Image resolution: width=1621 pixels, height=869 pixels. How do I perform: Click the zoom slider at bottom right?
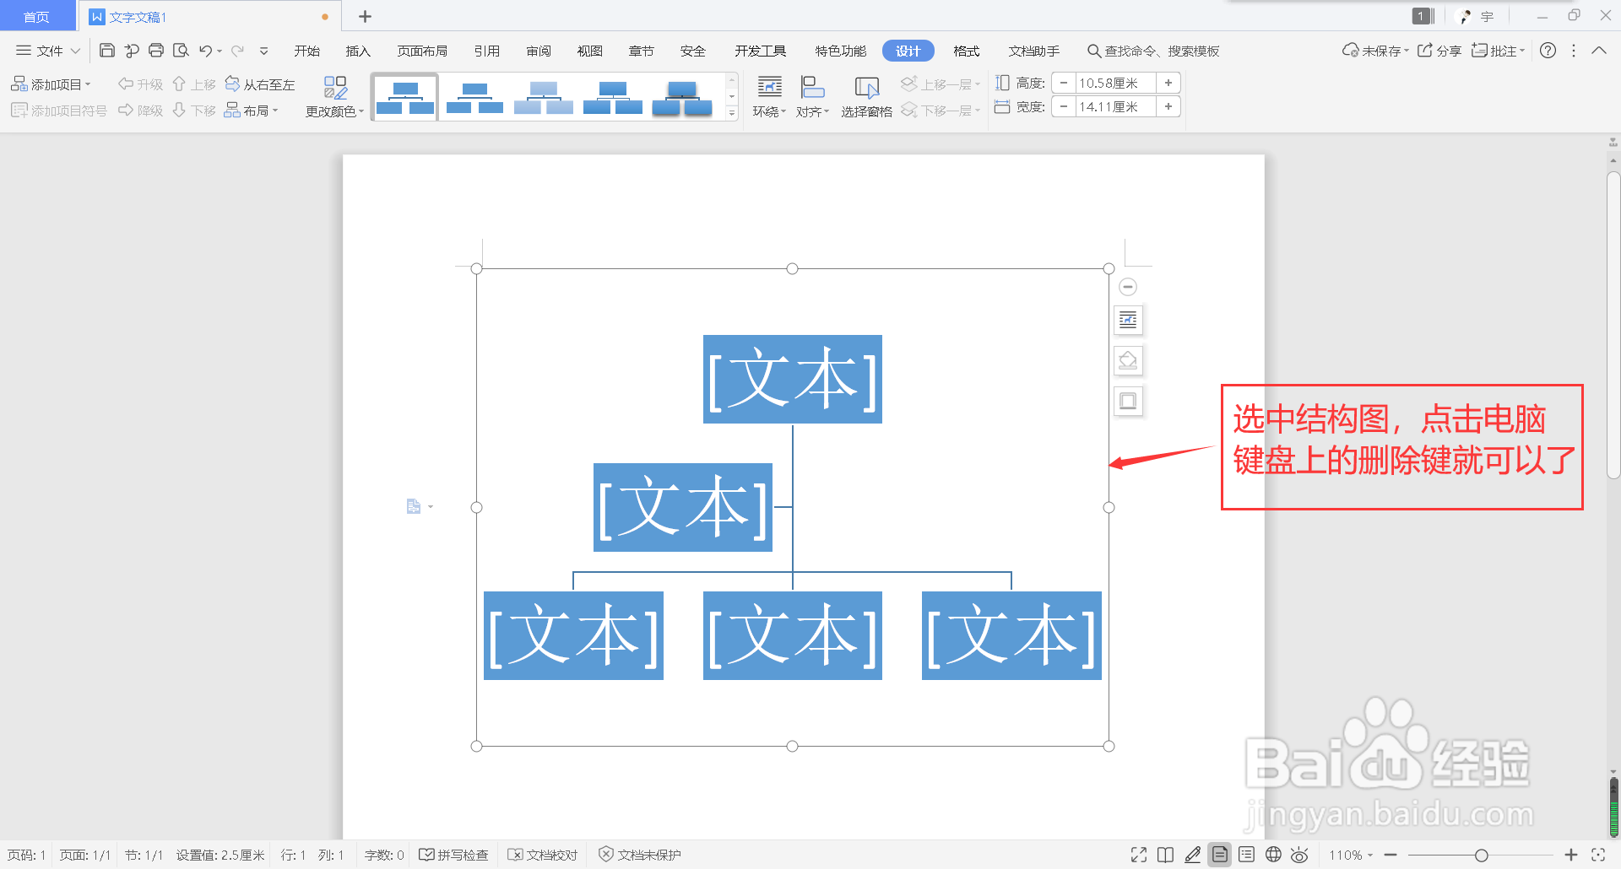pyautogui.click(x=1482, y=855)
